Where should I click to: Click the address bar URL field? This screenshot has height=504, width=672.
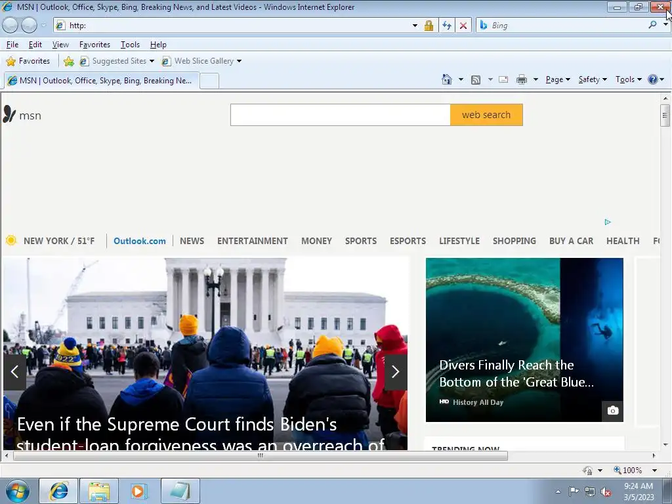(239, 26)
